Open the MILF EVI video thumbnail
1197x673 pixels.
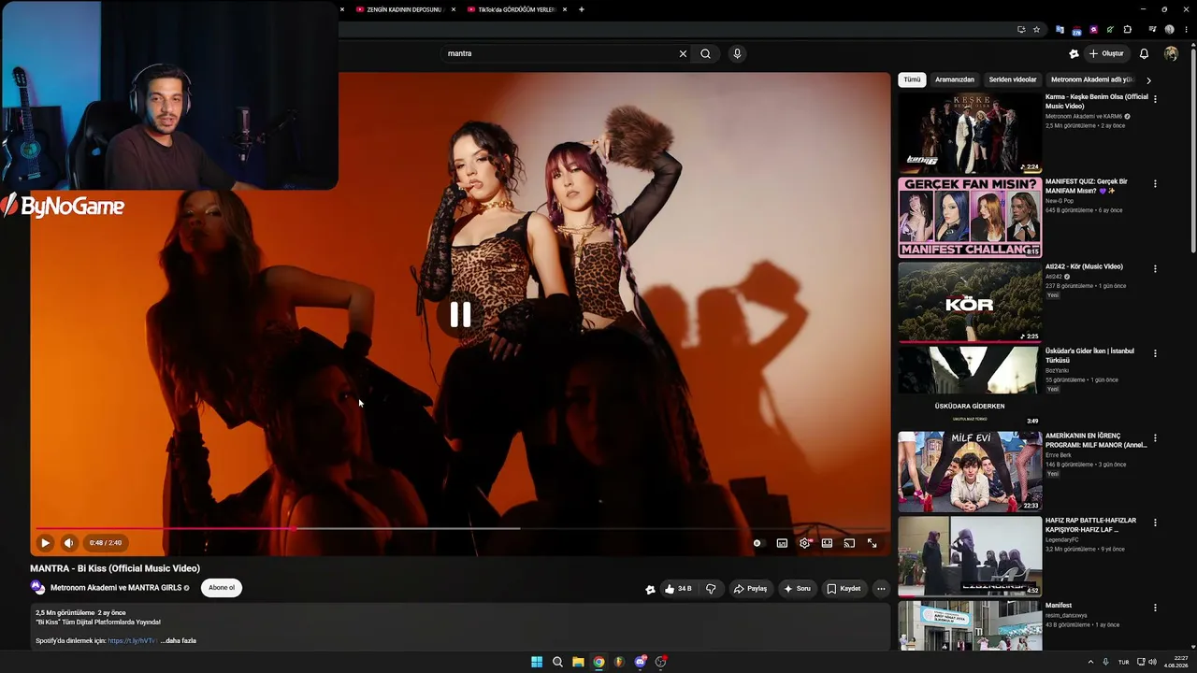tap(970, 472)
